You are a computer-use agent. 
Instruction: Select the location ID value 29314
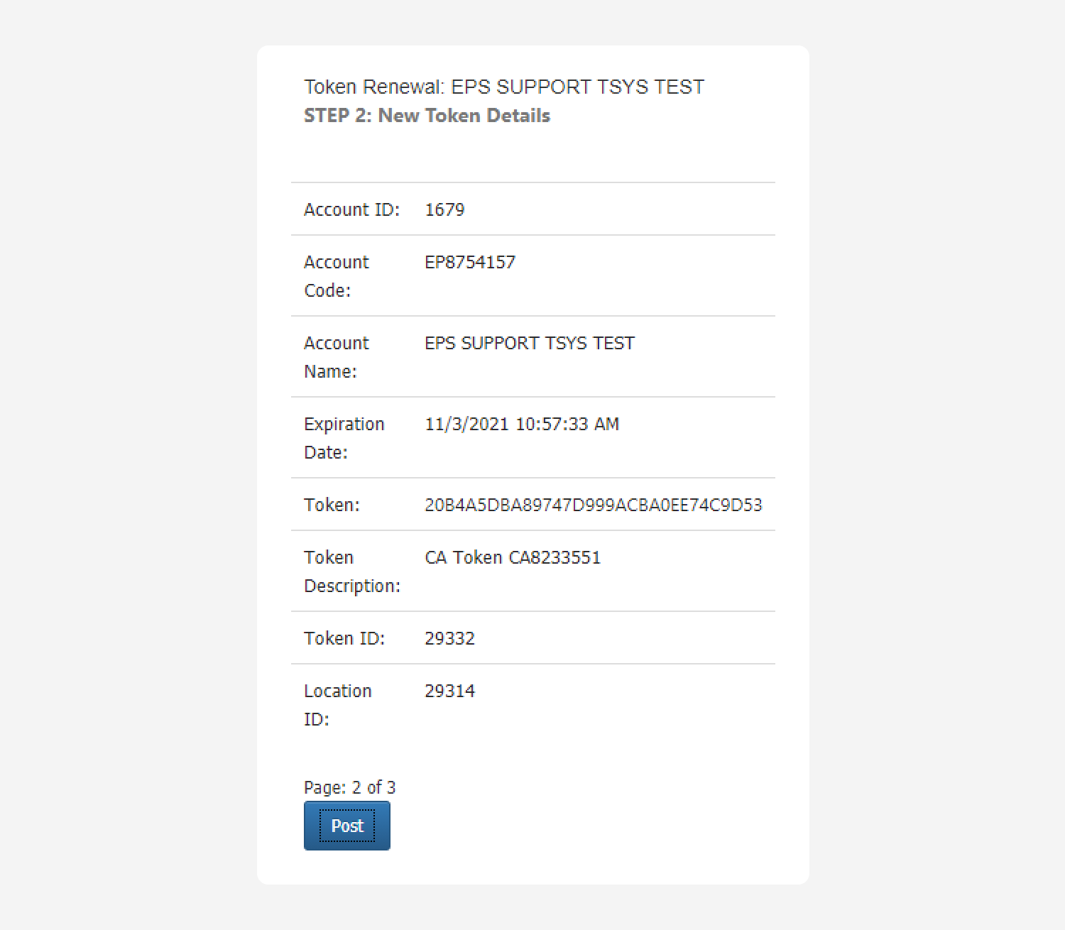(x=449, y=691)
